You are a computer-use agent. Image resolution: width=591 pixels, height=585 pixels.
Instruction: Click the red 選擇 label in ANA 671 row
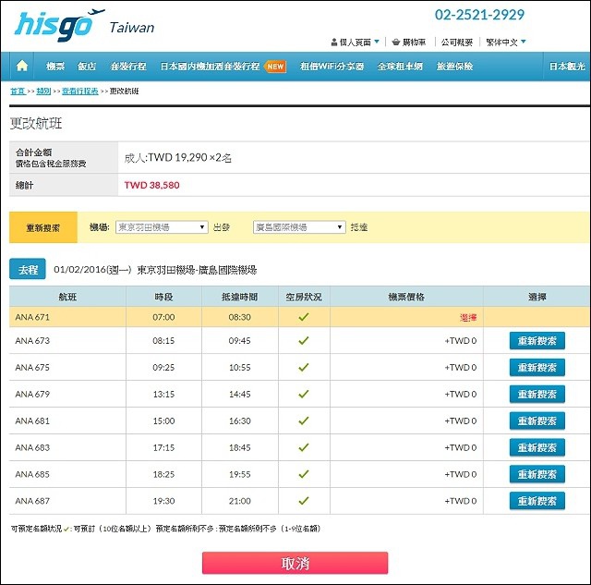pos(468,318)
